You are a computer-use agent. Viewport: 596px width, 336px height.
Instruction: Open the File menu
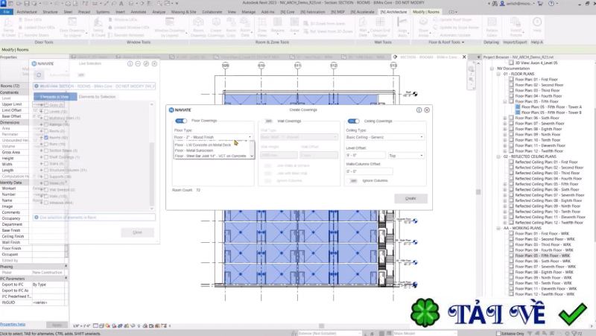pos(7,12)
